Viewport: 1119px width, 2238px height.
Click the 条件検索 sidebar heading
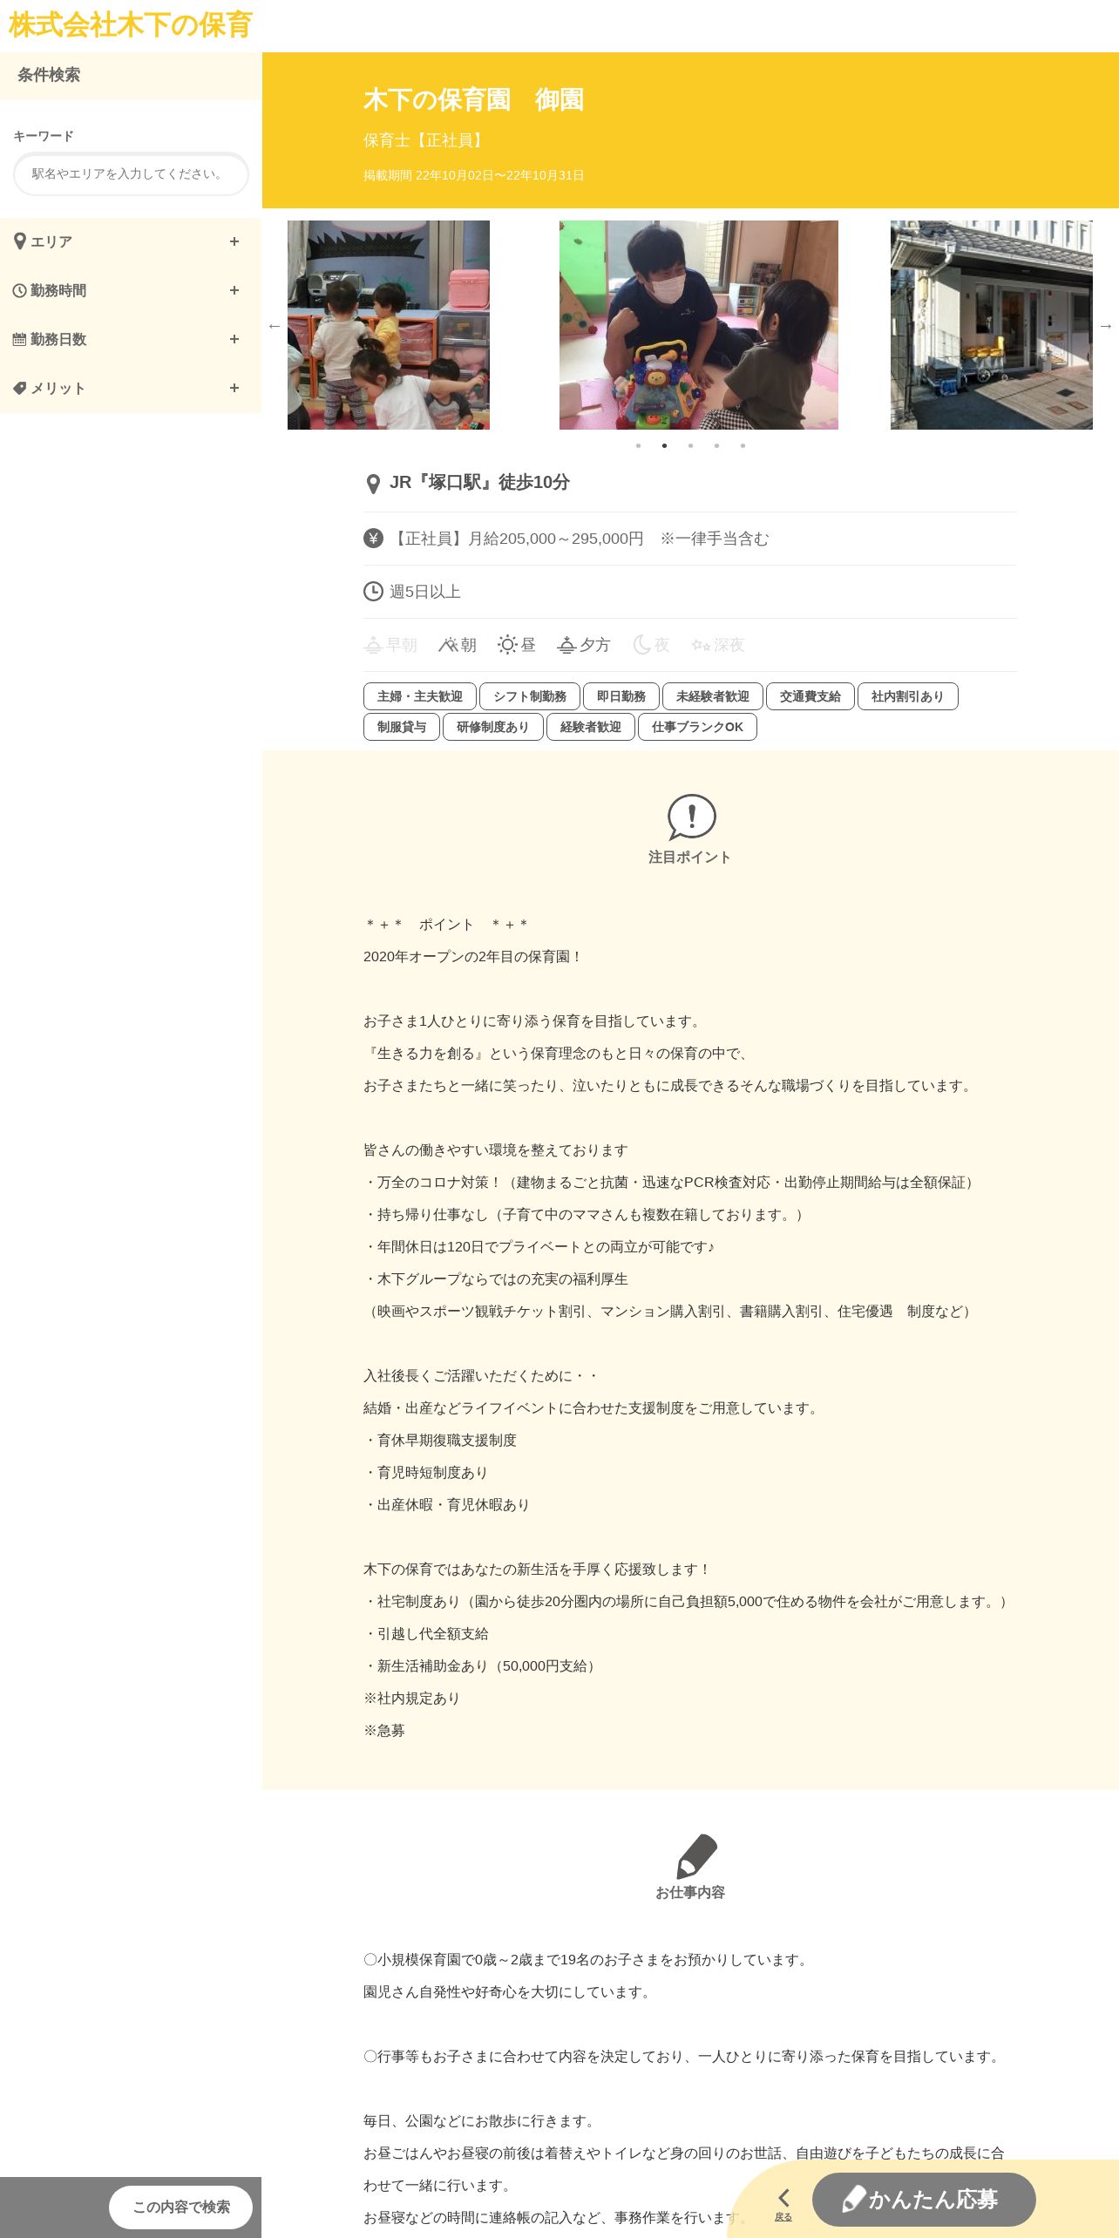(x=49, y=75)
